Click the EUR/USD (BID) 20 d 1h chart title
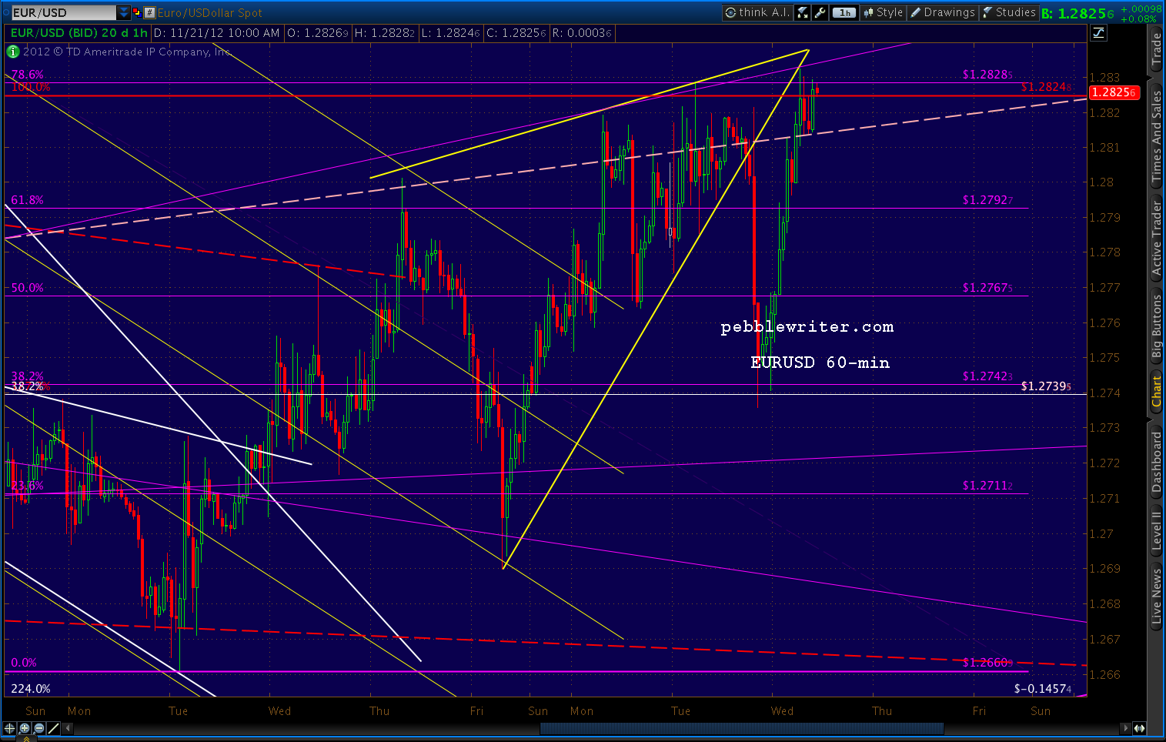1166x742 pixels. 79,33
